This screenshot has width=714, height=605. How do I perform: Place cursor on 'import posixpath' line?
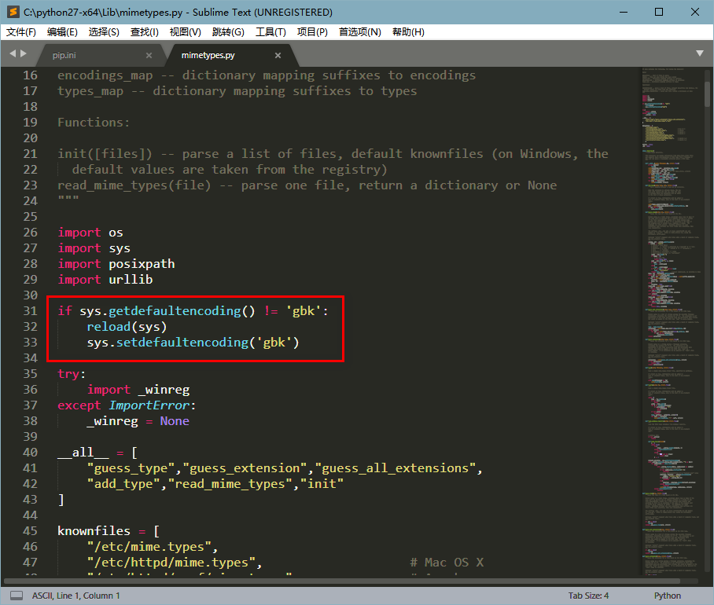116,264
